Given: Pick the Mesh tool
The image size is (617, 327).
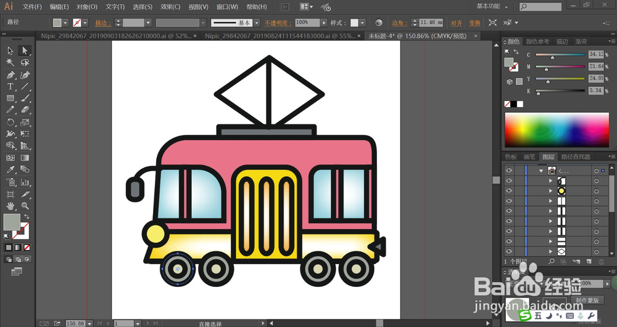Looking at the screenshot, I should tap(10, 158).
